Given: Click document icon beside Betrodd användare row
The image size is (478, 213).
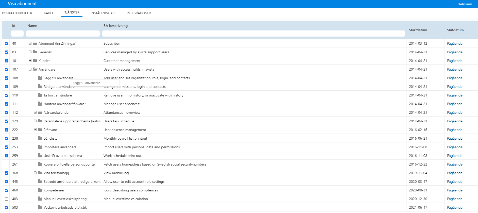Looking at the screenshot, I should point(40,181).
